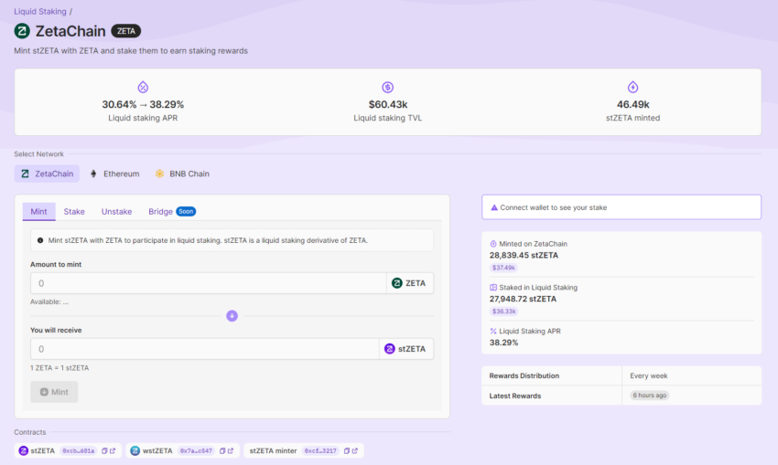Click the purple down-arrow swap icon
Image resolution: width=778 pixels, height=465 pixels.
pos(232,316)
